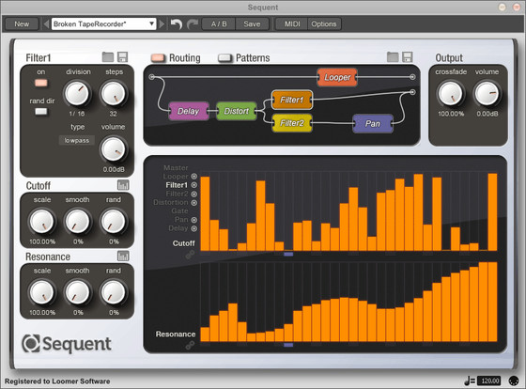Click the Cutoff pattern graph icon
526x389 pixels.
[x=123, y=185]
